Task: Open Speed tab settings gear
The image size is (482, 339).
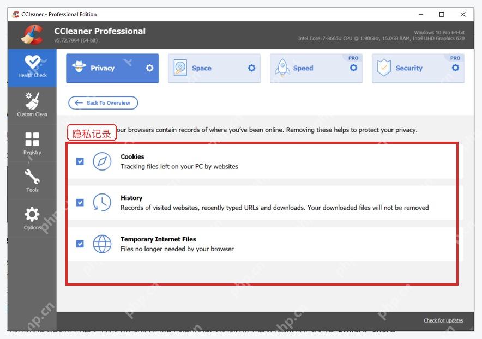Action: pyautogui.click(x=353, y=68)
